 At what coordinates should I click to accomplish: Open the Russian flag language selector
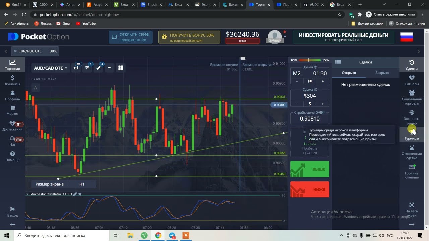coord(406,37)
